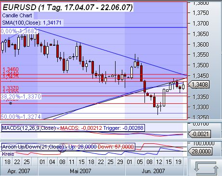Click the current price tag 1,3408
This screenshot has width=222, height=176.
[x=198, y=85]
